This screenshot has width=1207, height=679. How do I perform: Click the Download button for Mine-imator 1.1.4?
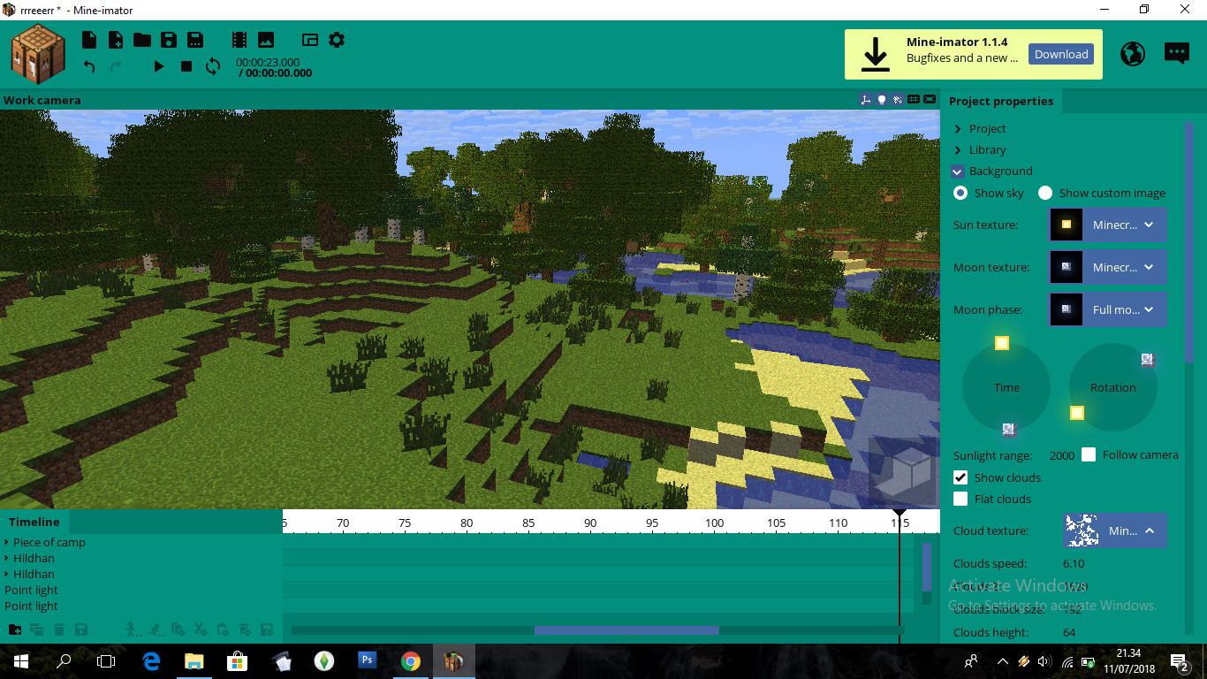pyautogui.click(x=1060, y=54)
